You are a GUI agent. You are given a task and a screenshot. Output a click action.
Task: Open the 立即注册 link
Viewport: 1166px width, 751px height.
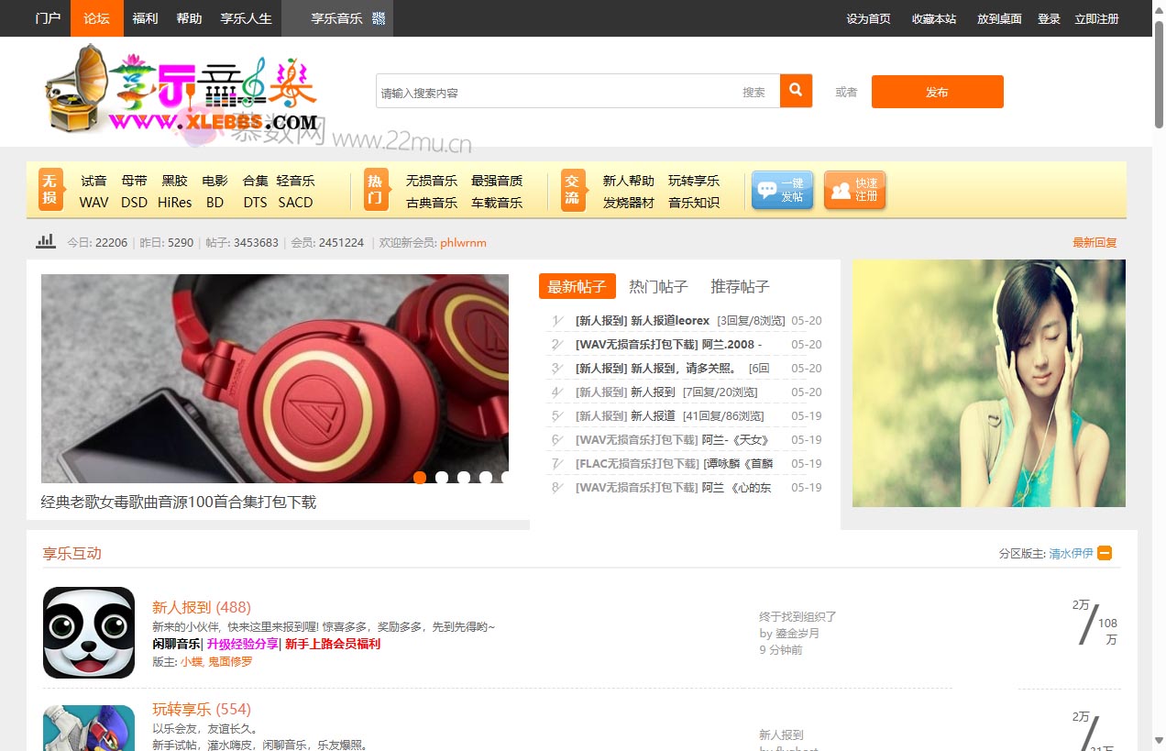pos(1096,18)
